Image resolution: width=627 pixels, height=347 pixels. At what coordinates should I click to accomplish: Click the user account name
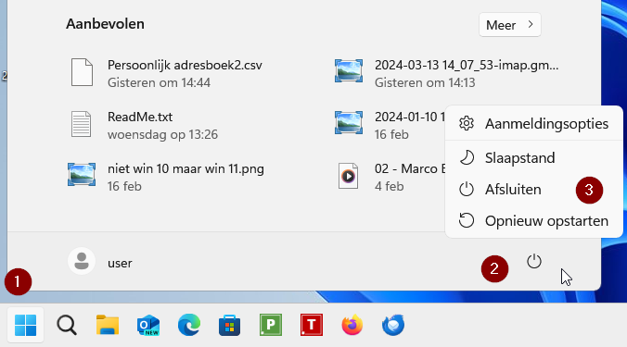pyautogui.click(x=120, y=263)
